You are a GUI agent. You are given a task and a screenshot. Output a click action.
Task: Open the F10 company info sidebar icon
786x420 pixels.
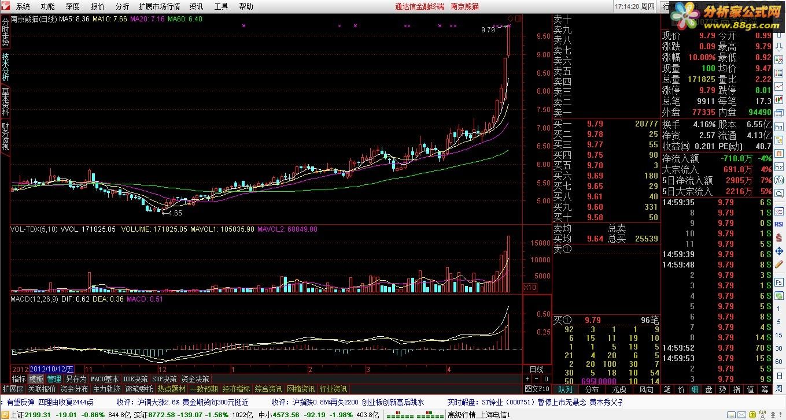pyautogui.click(x=778, y=127)
